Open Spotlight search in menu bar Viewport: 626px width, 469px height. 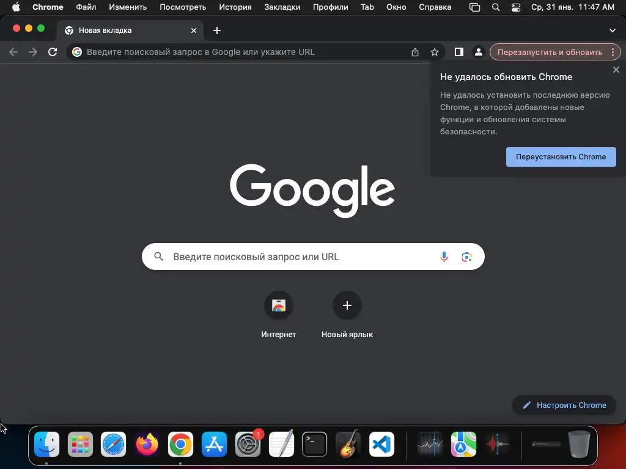point(496,7)
